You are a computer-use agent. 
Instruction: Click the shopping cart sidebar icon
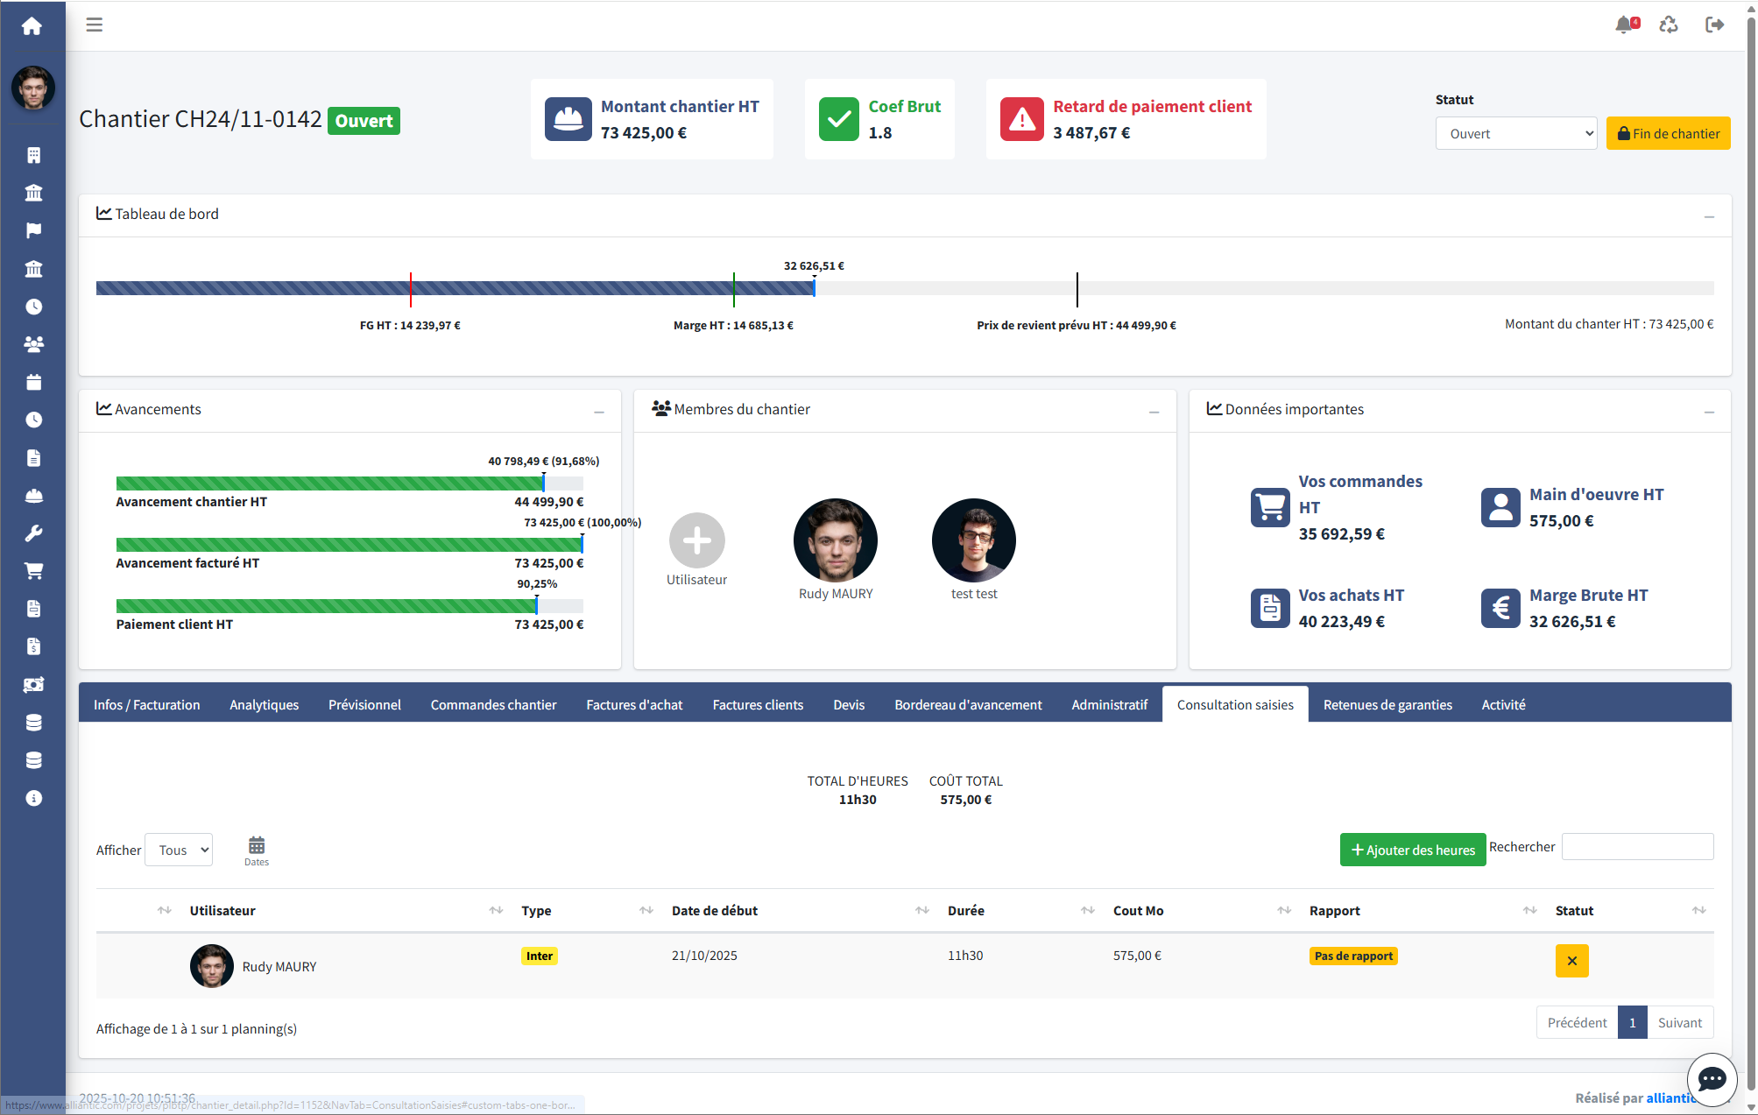point(33,571)
